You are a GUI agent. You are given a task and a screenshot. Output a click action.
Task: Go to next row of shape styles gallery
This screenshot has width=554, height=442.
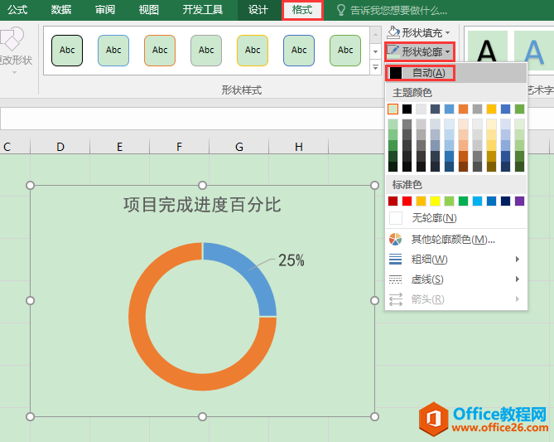click(x=375, y=51)
